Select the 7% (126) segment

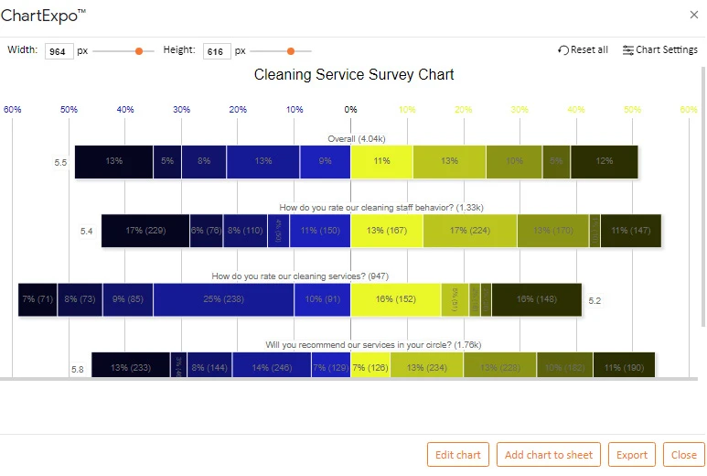[x=370, y=365]
